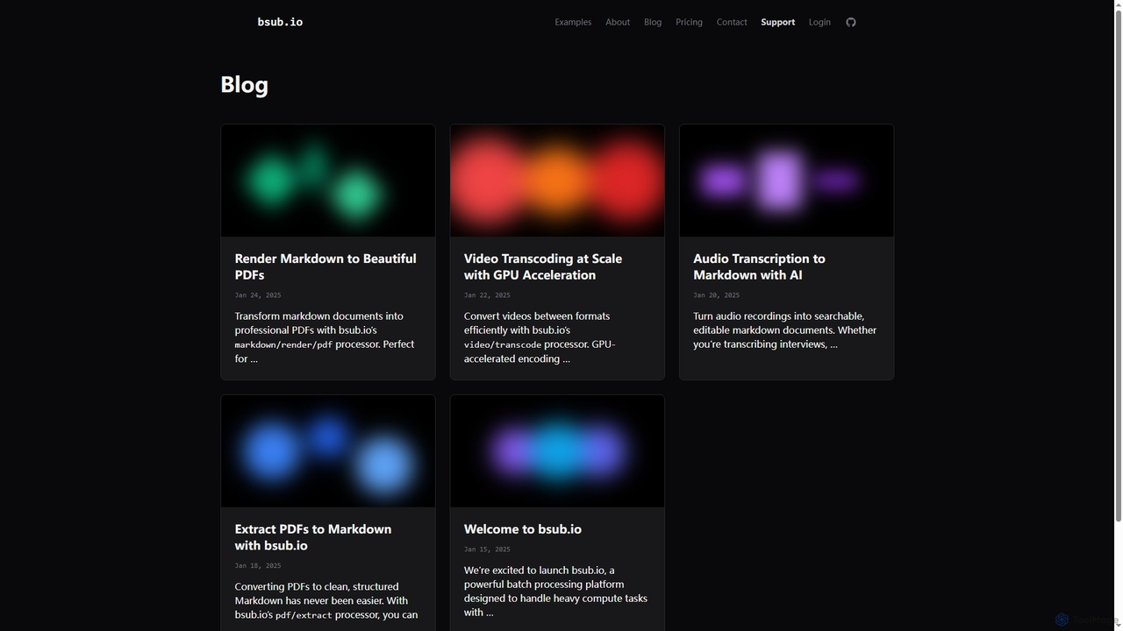Click the 'Jan 18, 2025' date

point(258,566)
